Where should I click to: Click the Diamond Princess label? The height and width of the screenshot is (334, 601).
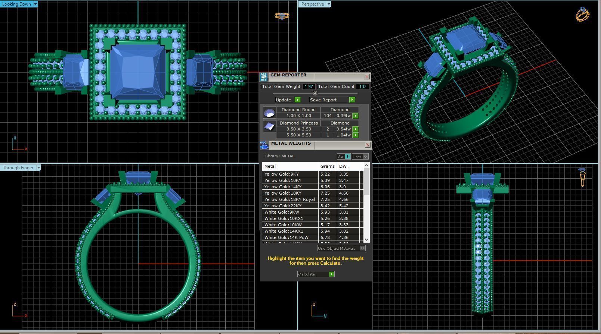(298, 123)
